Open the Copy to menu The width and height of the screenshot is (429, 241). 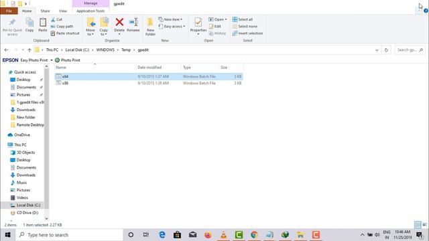click(x=104, y=27)
